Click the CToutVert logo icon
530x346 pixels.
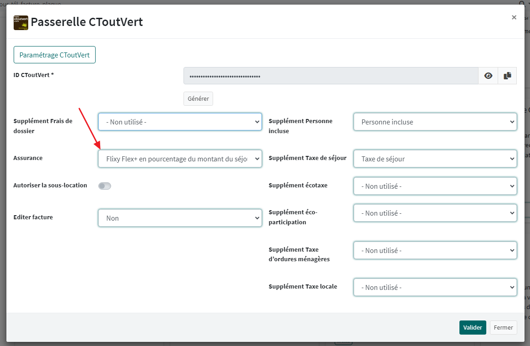(x=21, y=22)
